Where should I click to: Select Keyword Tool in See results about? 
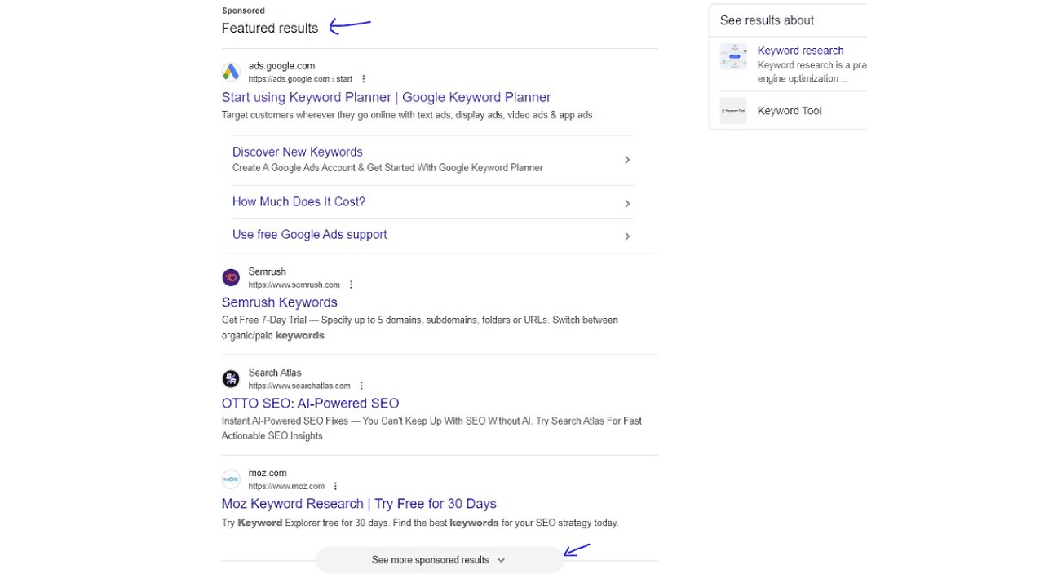click(790, 111)
